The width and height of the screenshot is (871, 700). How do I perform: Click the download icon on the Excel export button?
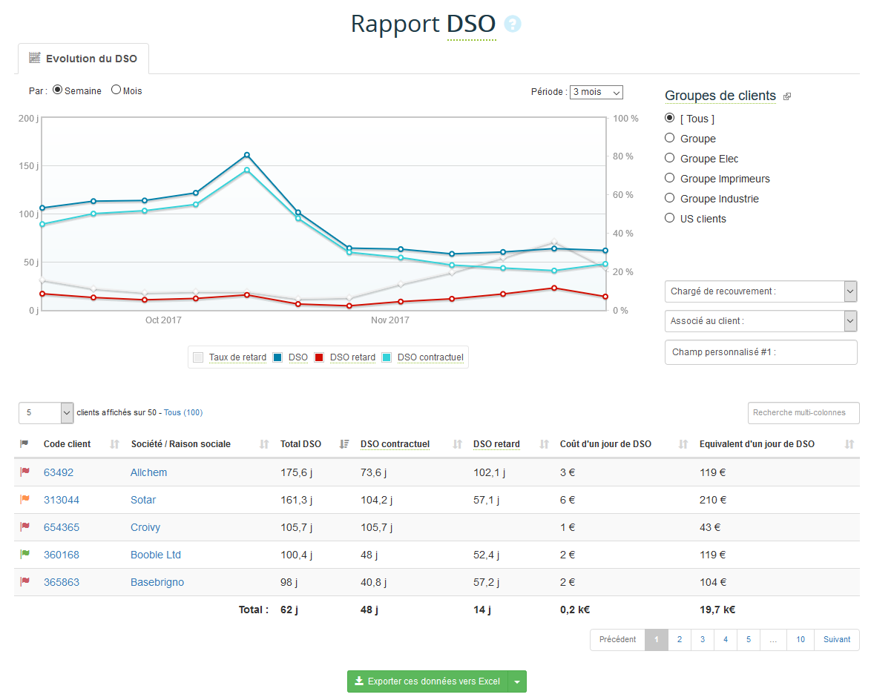click(359, 681)
